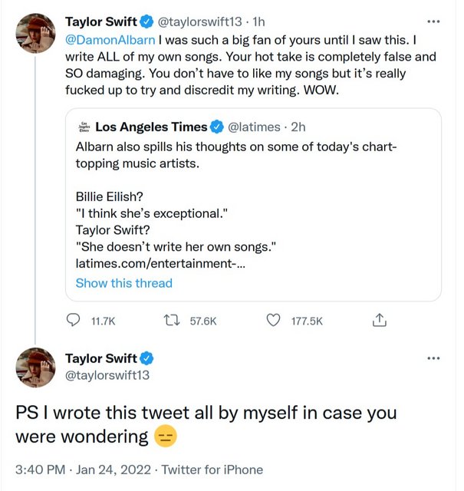Open the Twitter for iPhone source link
464x491 pixels.
click(214, 470)
